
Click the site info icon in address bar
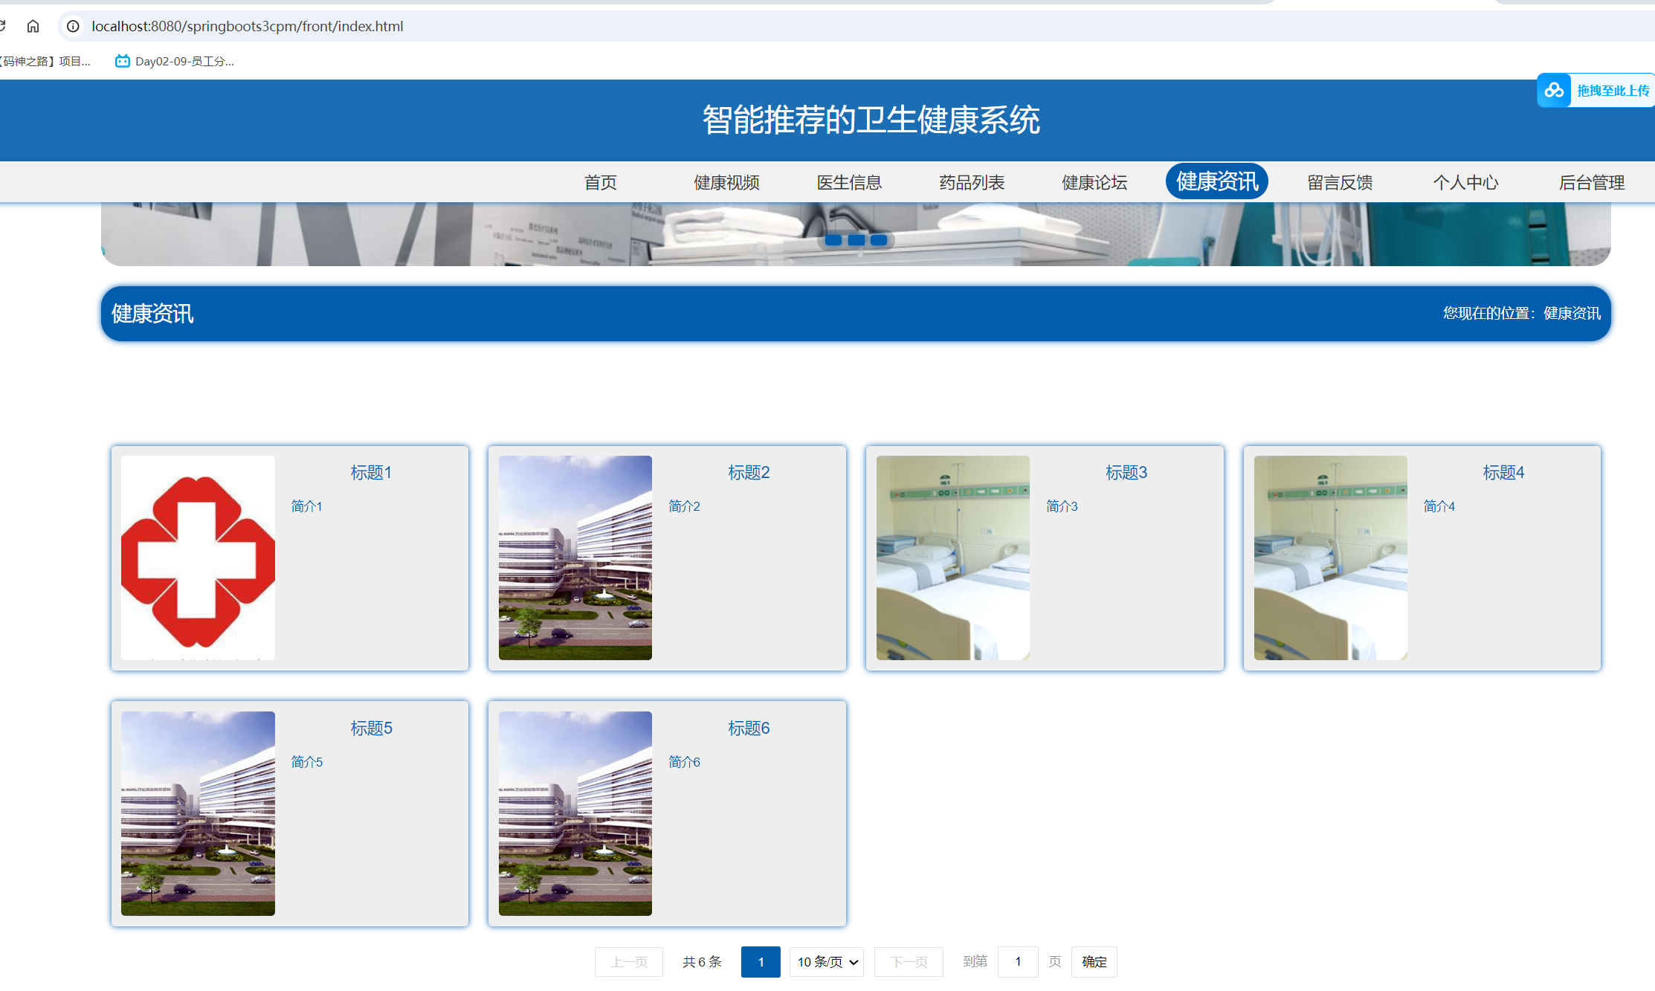coord(72,25)
